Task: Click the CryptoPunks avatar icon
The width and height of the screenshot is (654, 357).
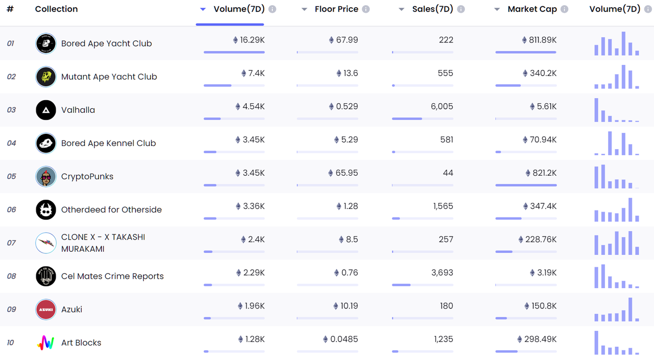Action: coord(46,176)
